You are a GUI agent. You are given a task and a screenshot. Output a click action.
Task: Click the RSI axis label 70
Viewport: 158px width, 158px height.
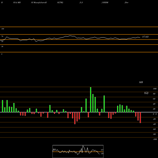coord(2,36)
